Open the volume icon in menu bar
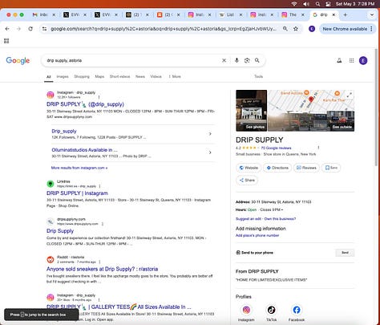This screenshot has height=325, width=380. (x=306, y=4)
